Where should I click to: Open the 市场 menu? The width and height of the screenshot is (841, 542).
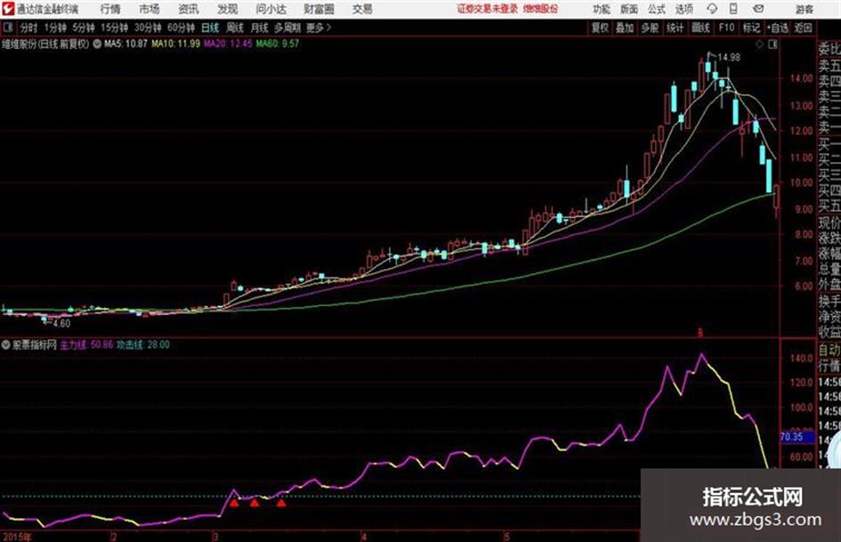tap(150, 9)
